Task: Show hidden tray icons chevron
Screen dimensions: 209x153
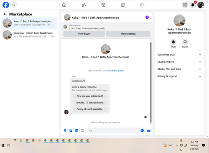Action: point(177,145)
